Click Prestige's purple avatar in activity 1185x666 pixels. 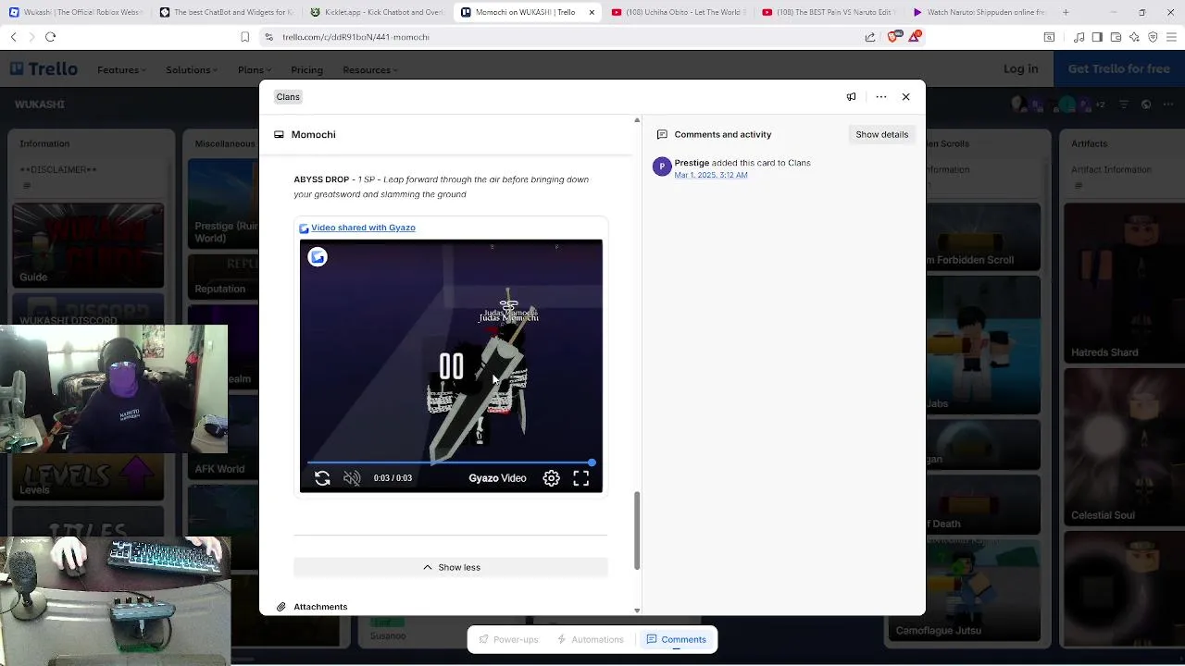661,166
